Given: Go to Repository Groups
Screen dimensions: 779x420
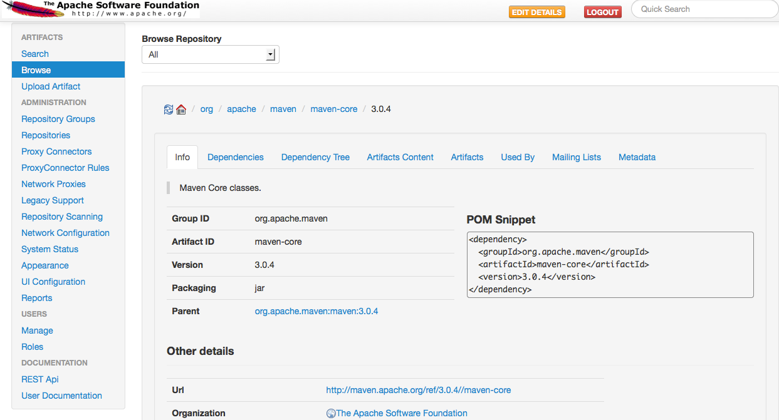Looking at the screenshot, I should (58, 119).
